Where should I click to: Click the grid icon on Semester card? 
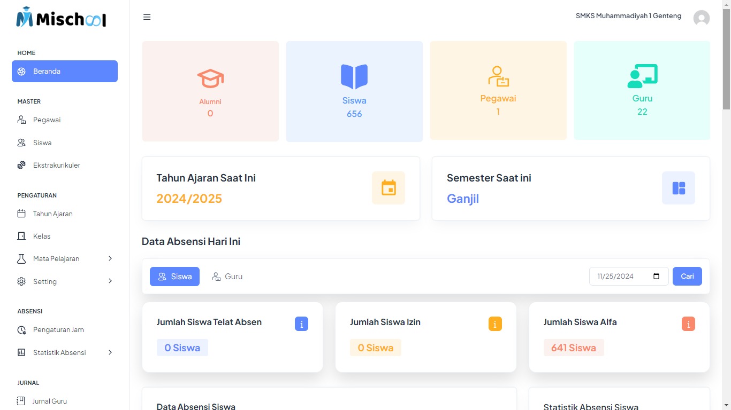click(x=679, y=188)
